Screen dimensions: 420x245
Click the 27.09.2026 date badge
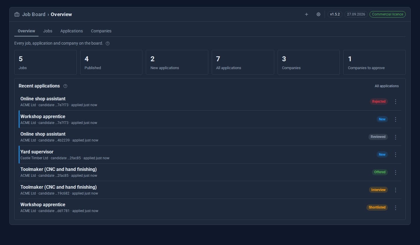pos(356,14)
